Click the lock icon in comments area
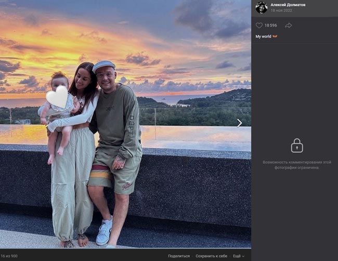This screenshot has height=261, width=338. click(x=297, y=145)
